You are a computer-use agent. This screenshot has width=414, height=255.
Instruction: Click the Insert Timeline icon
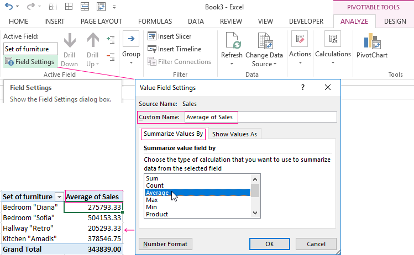point(153,49)
